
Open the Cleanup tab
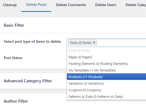coord(10,5)
